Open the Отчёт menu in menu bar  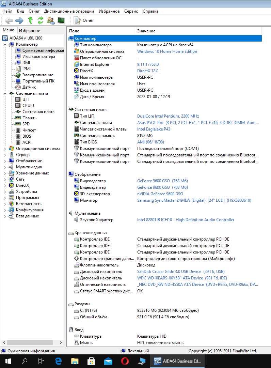34,11
